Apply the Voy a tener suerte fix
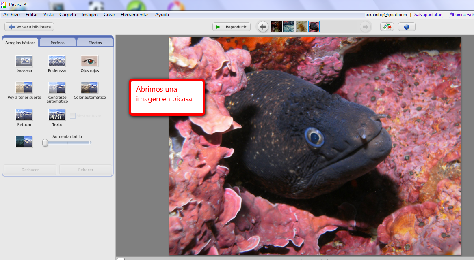This screenshot has height=260, width=474. [x=24, y=88]
